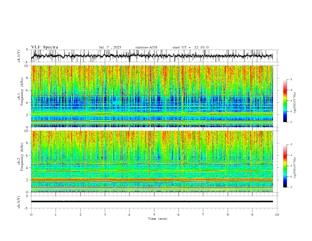Click the "ch.1(V)" waveform axis label

coord(19,56)
